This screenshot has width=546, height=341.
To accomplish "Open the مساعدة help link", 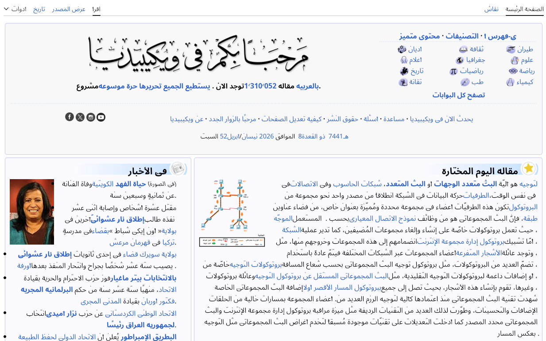I will click(394, 119).
